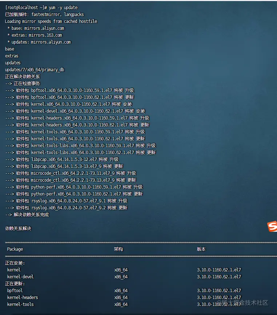This screenshot has height=315, width=277.
Task: Click 'kernel-headers' in the Package table
Action: tap(23, 298)
